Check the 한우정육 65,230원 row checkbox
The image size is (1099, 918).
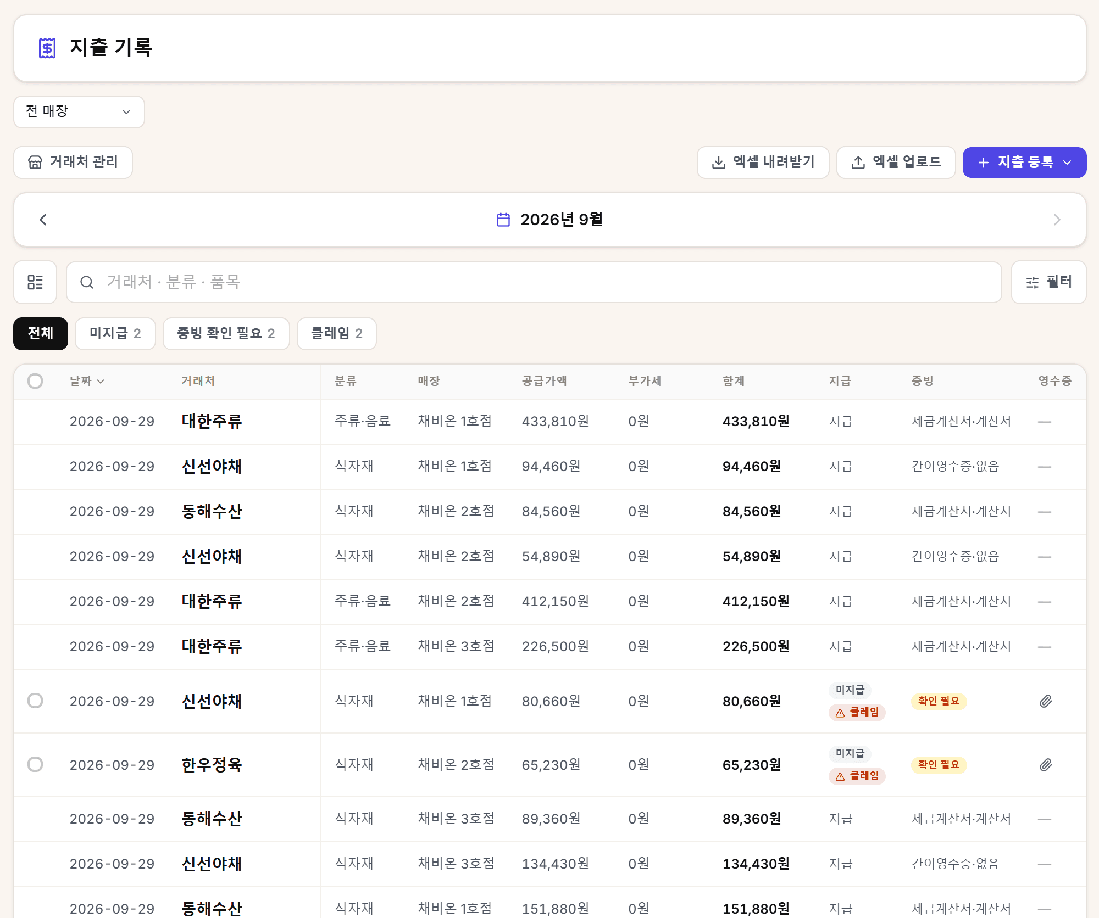(x=35, y=764)
